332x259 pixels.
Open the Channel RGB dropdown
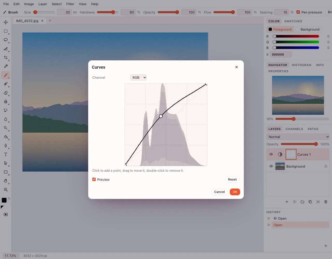[x=138, y=77]
